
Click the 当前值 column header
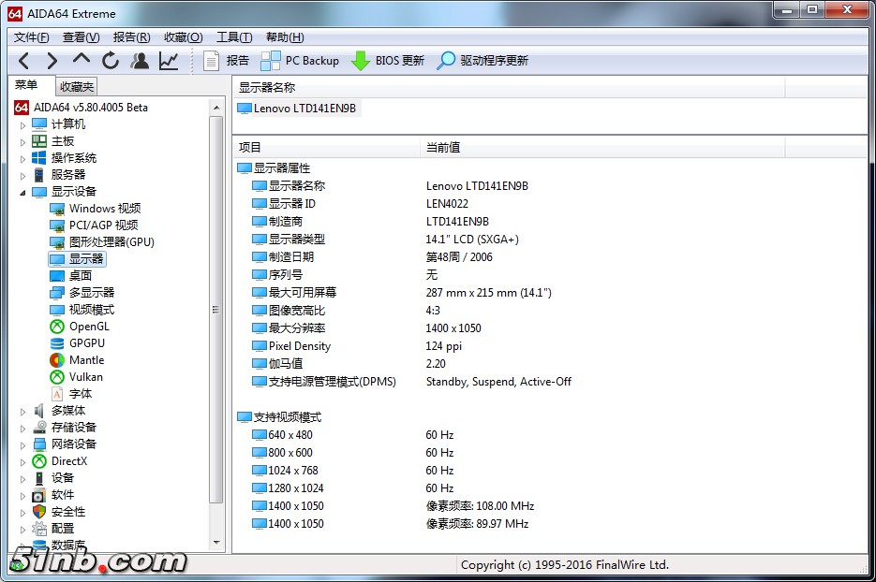443,148
